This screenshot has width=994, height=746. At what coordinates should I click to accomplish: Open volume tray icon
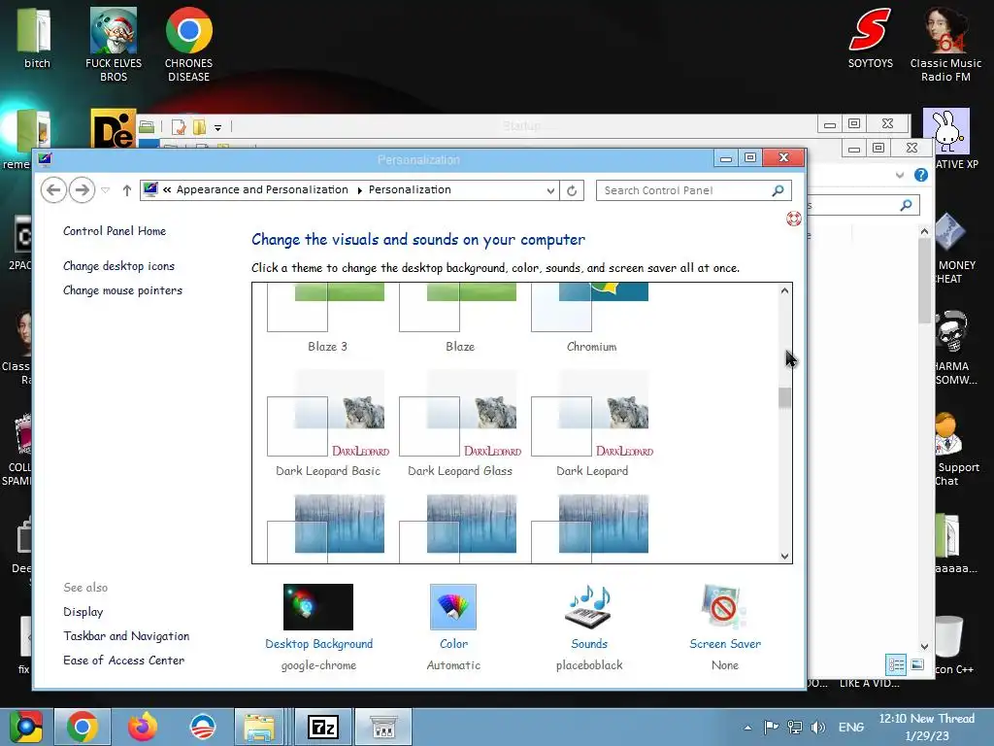[x=818, y=727]
